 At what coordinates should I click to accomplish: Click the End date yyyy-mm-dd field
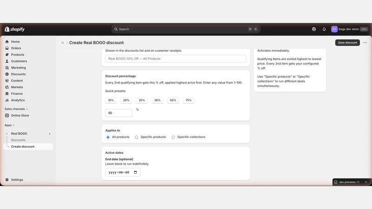point(123,172)
